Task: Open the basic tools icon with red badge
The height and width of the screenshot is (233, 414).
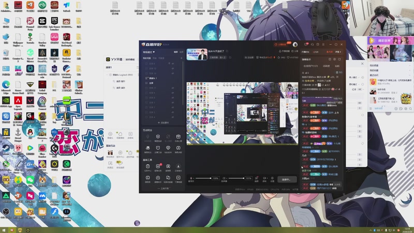Action: 158,167
